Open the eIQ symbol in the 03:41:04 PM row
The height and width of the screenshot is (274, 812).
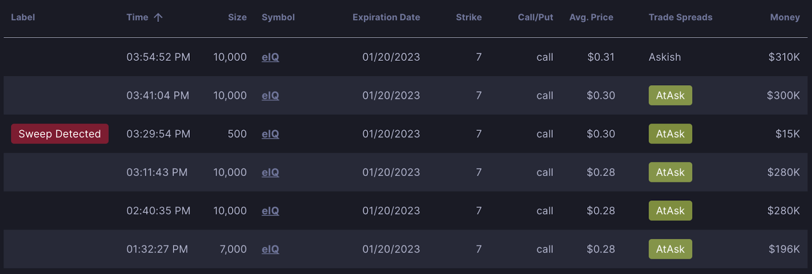pos(270,96)
